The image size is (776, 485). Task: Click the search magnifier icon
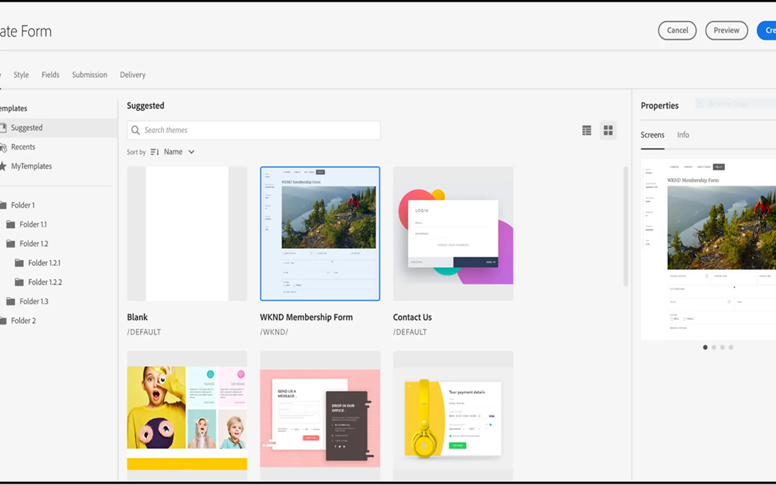click(136, 130)
